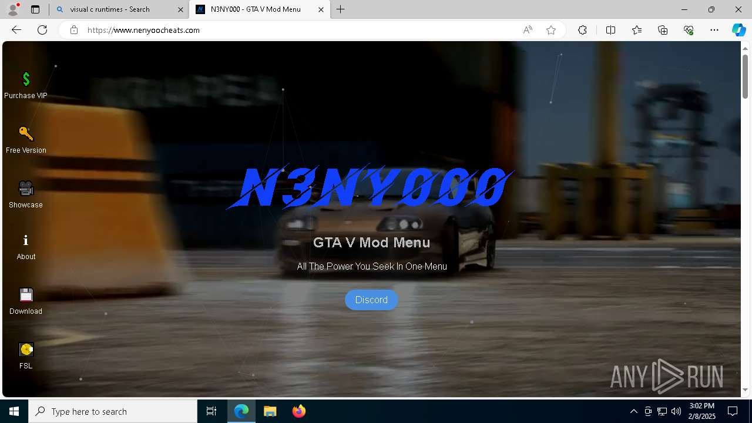Add page to favorites star
This screenshot has height=423, width=752.
click(551, 30)
